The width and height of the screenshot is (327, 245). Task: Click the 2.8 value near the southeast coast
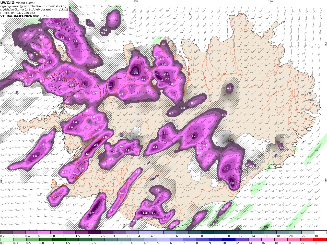click(x=232, y=183)
